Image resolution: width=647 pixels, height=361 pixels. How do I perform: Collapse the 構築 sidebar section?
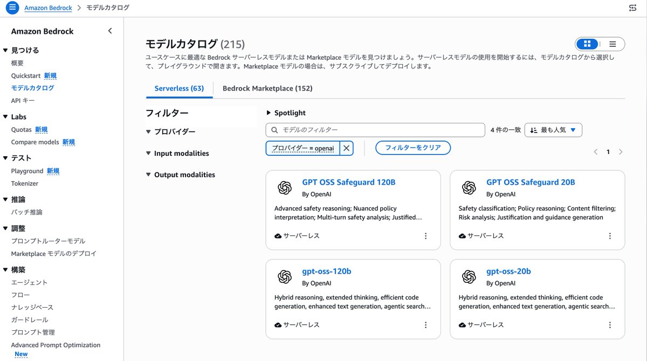pyautogui.click(x=14, y=270)
